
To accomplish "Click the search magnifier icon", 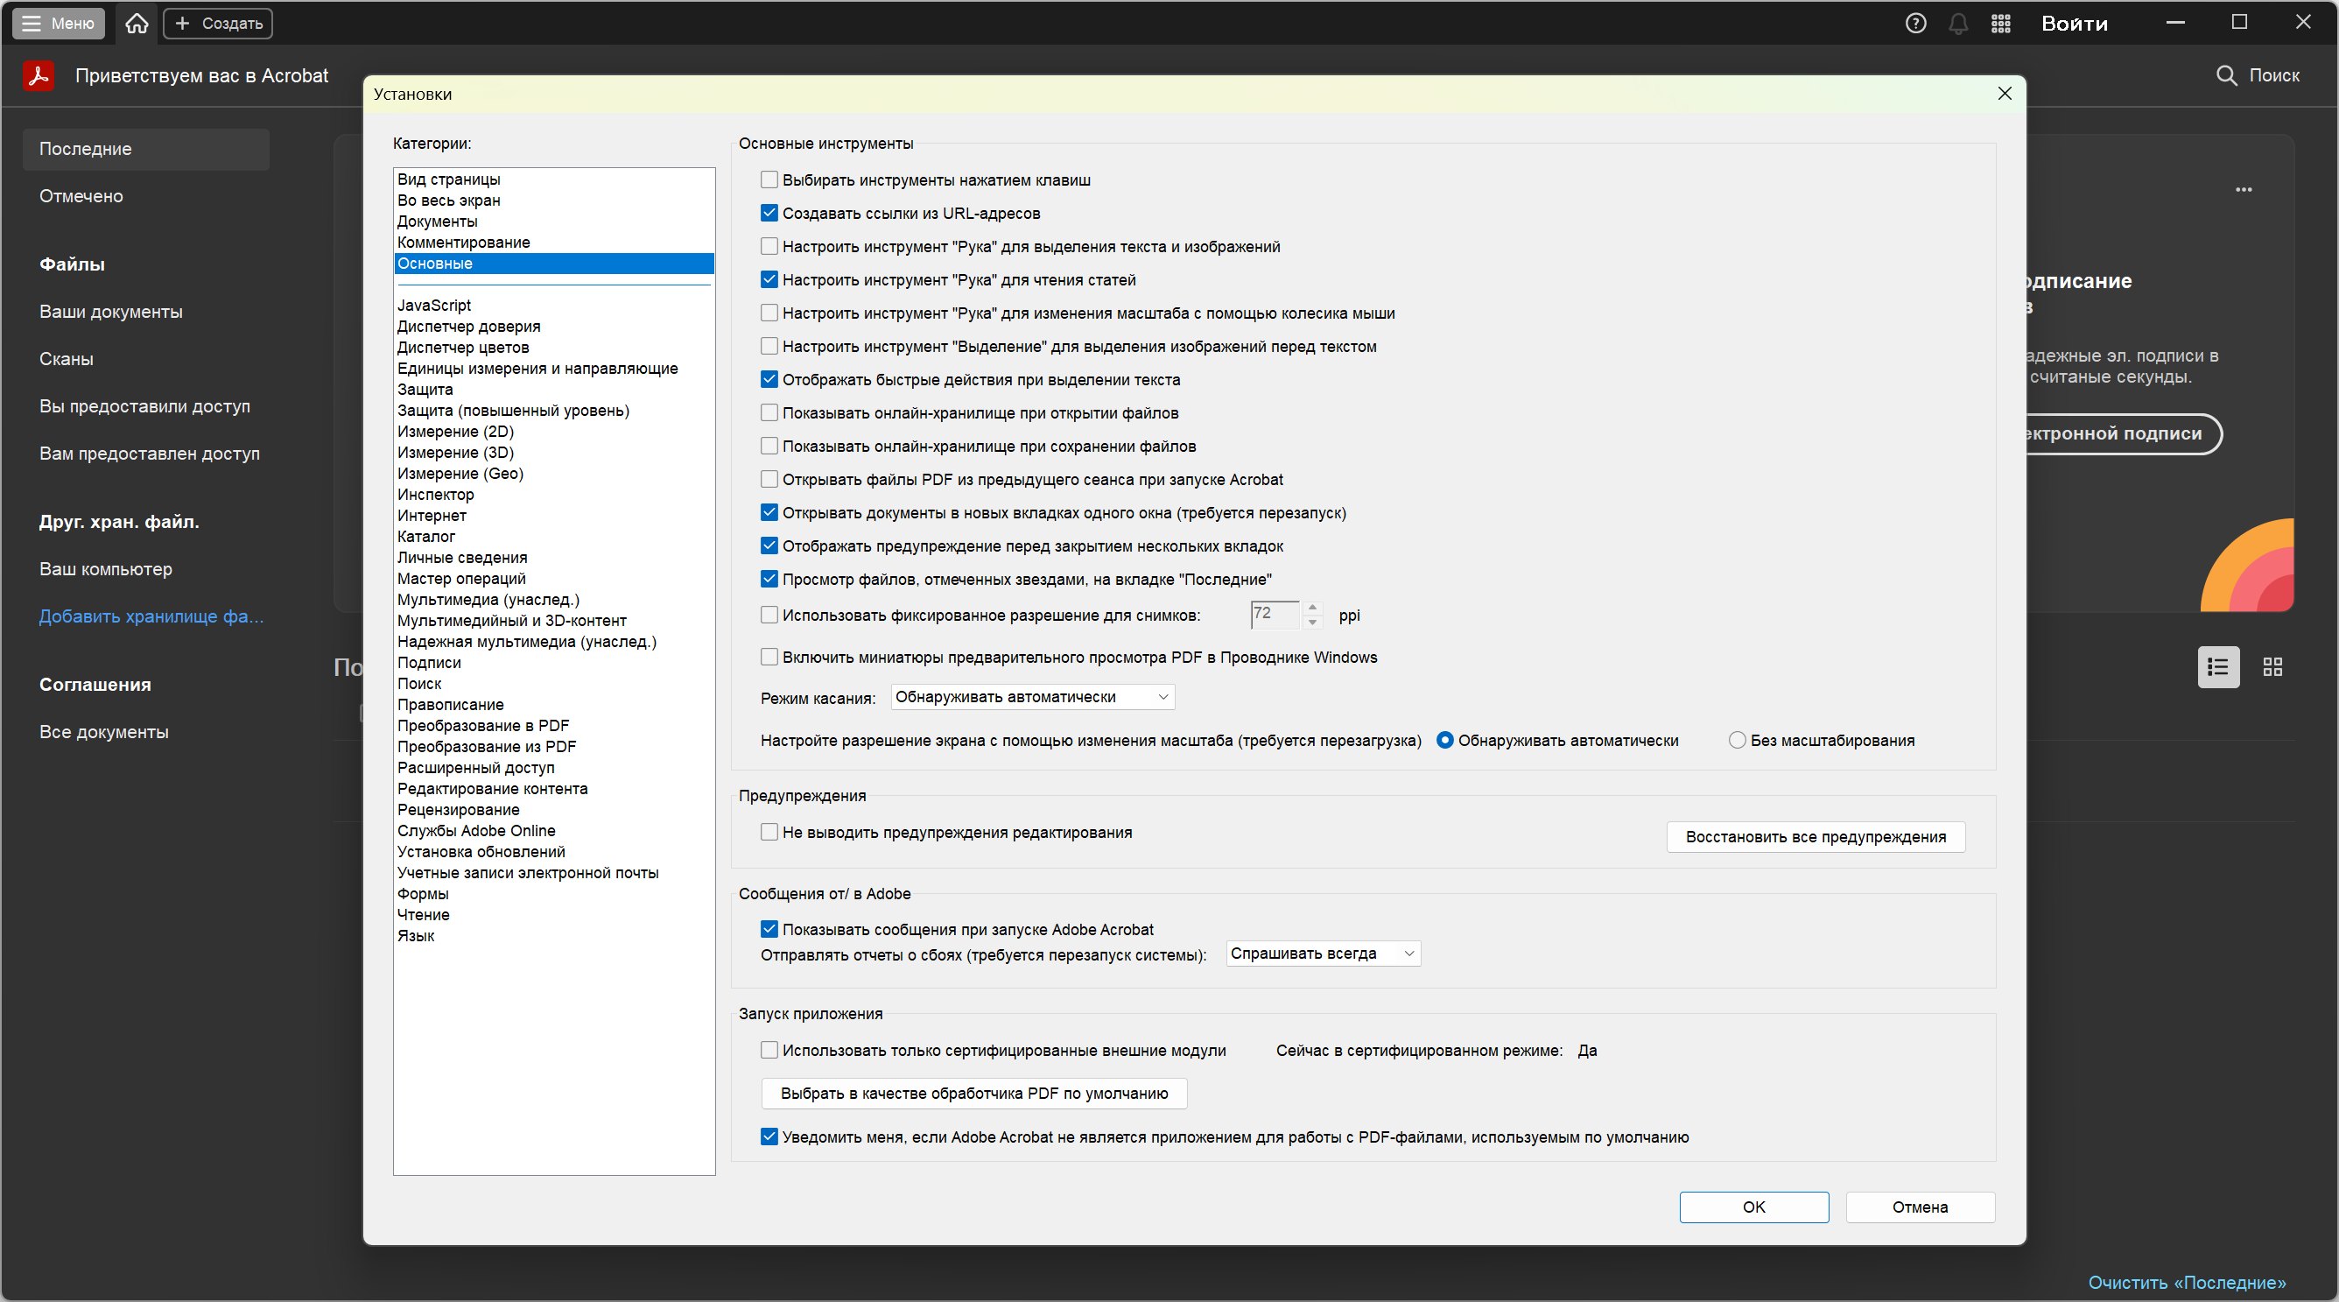I will point(2225,75).
